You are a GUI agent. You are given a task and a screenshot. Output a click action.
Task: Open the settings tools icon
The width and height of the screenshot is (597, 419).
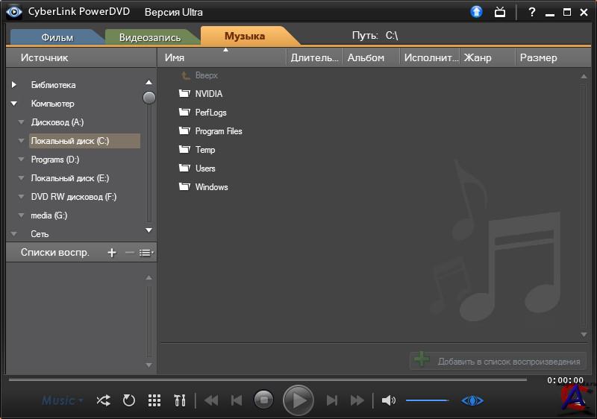179,400
